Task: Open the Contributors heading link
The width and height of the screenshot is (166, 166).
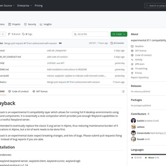Action: (140, 114)
